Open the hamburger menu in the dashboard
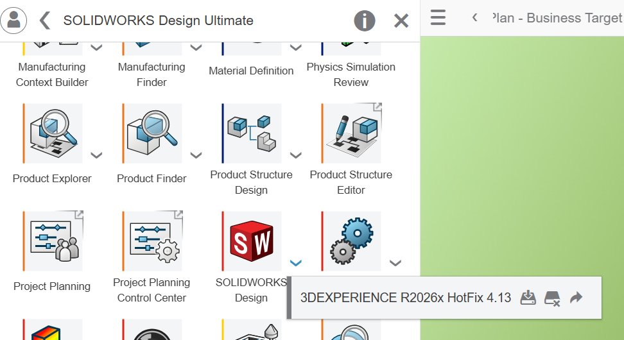The height and width of the screenshot is (340, 624). [x=438, y=17]
